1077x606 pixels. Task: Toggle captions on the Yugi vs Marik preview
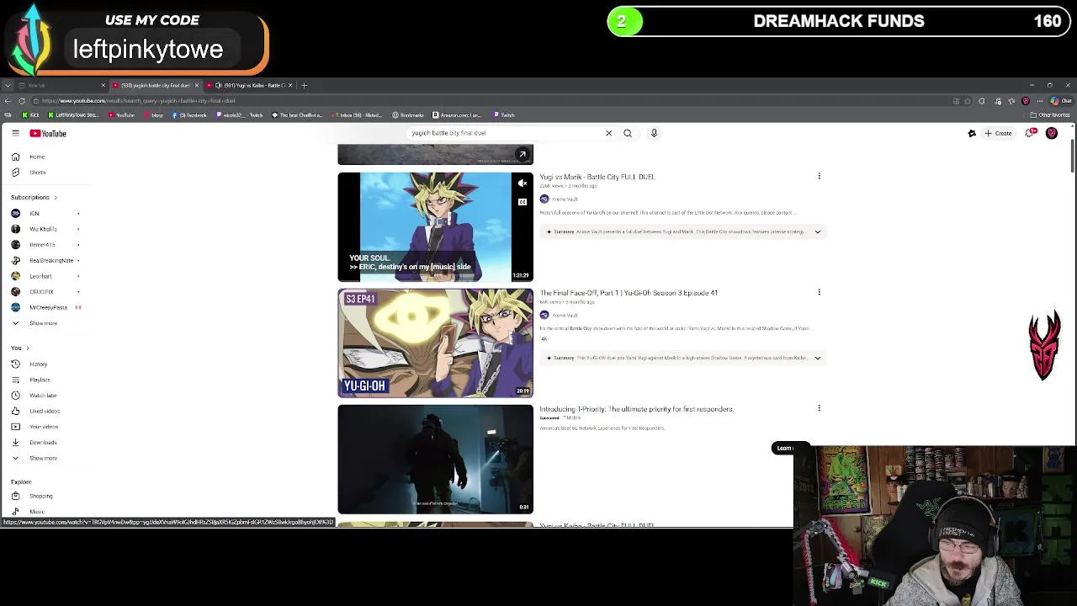[x=523, y=202]
